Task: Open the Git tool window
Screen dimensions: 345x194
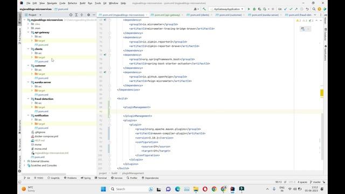Action: (27, 178)
